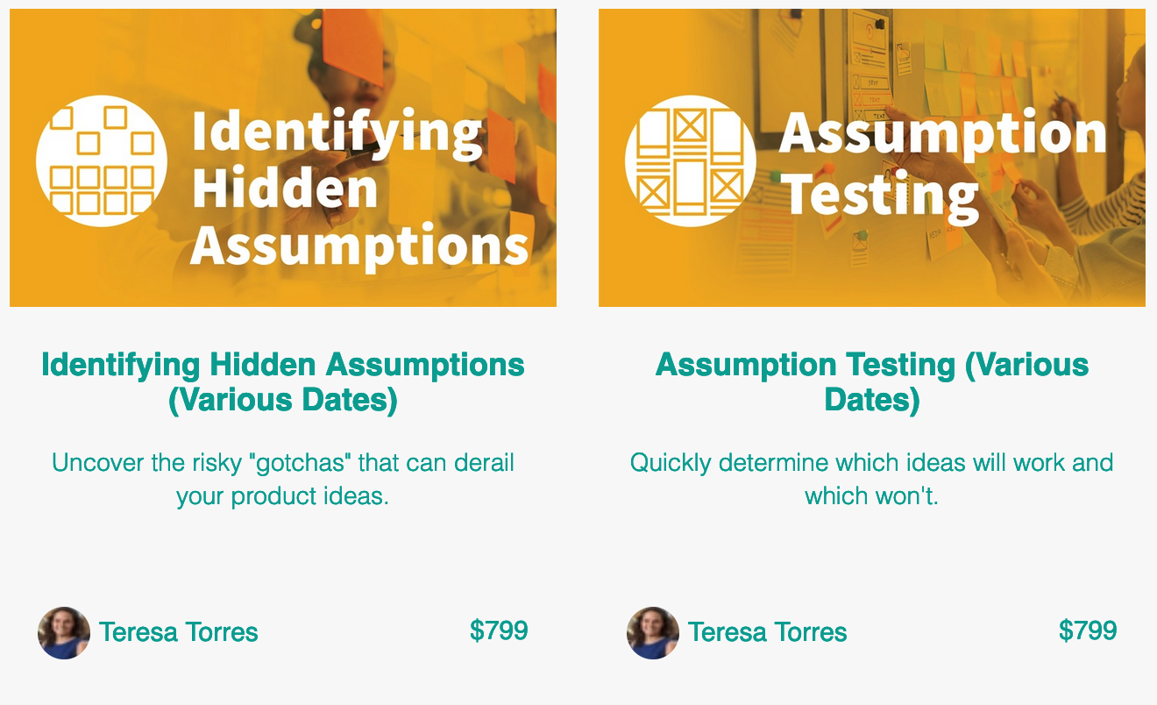Viewport: 1157px width, 705px height.
Task: Click the squares-grid circle icon on left banner
Action: pos(102,161)
